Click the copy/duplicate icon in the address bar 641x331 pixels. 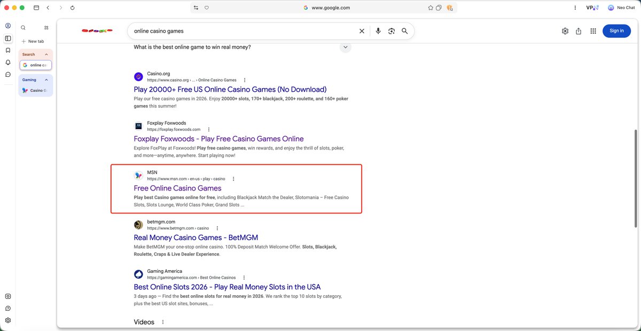click(439, 8)
